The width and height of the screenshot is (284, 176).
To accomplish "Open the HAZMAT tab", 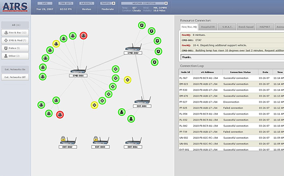I will [265, 27].
